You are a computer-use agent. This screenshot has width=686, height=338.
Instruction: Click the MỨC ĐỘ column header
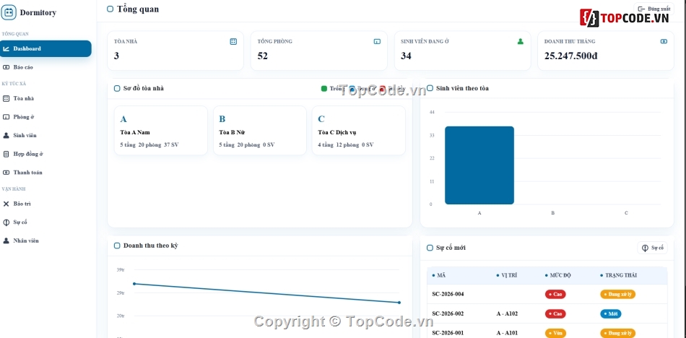(x=557, y=275)
